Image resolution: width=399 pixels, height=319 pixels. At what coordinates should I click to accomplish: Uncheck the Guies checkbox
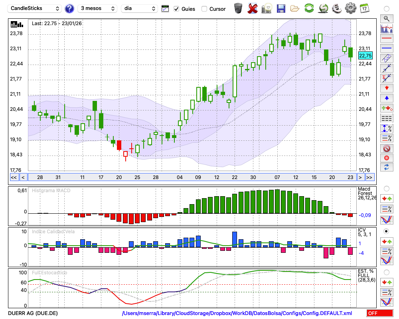tap(176, 9)
